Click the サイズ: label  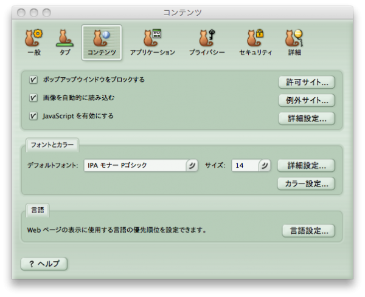coord(215,165)
